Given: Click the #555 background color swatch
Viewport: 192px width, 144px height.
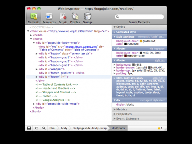Looking at the screenshot, I should click(133, 65).
